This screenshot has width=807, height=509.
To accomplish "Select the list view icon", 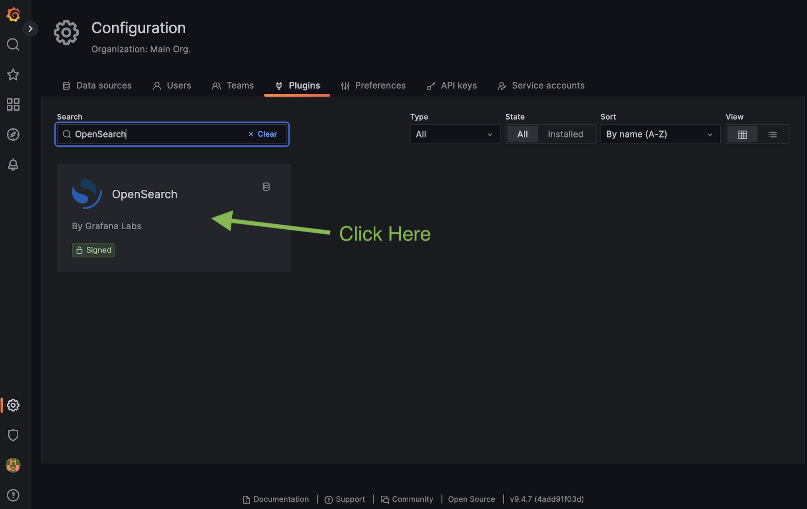I will pos(772,134).
